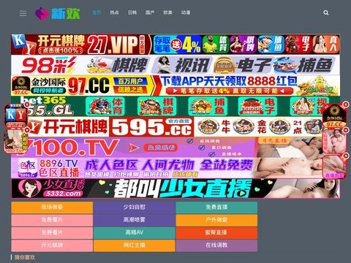This screenshot has width=351, height=263.
Task: Click the orange 网红主播 button
Action: 134,245
